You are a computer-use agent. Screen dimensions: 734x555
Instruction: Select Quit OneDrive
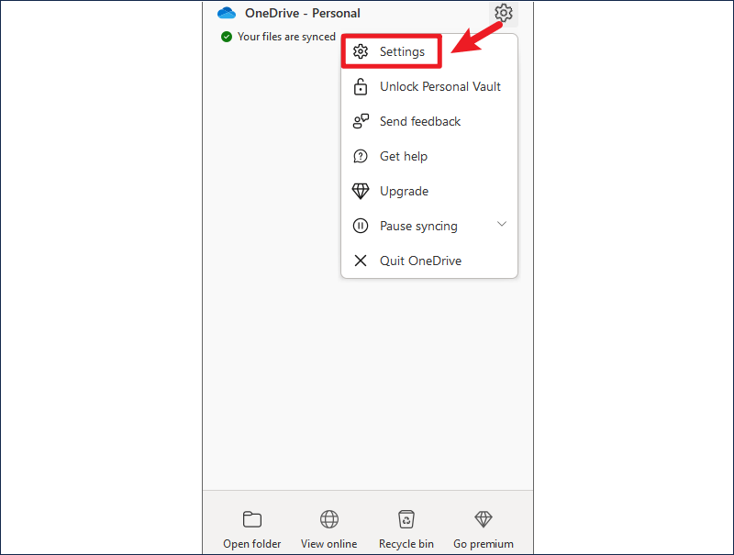click(429, 261)
